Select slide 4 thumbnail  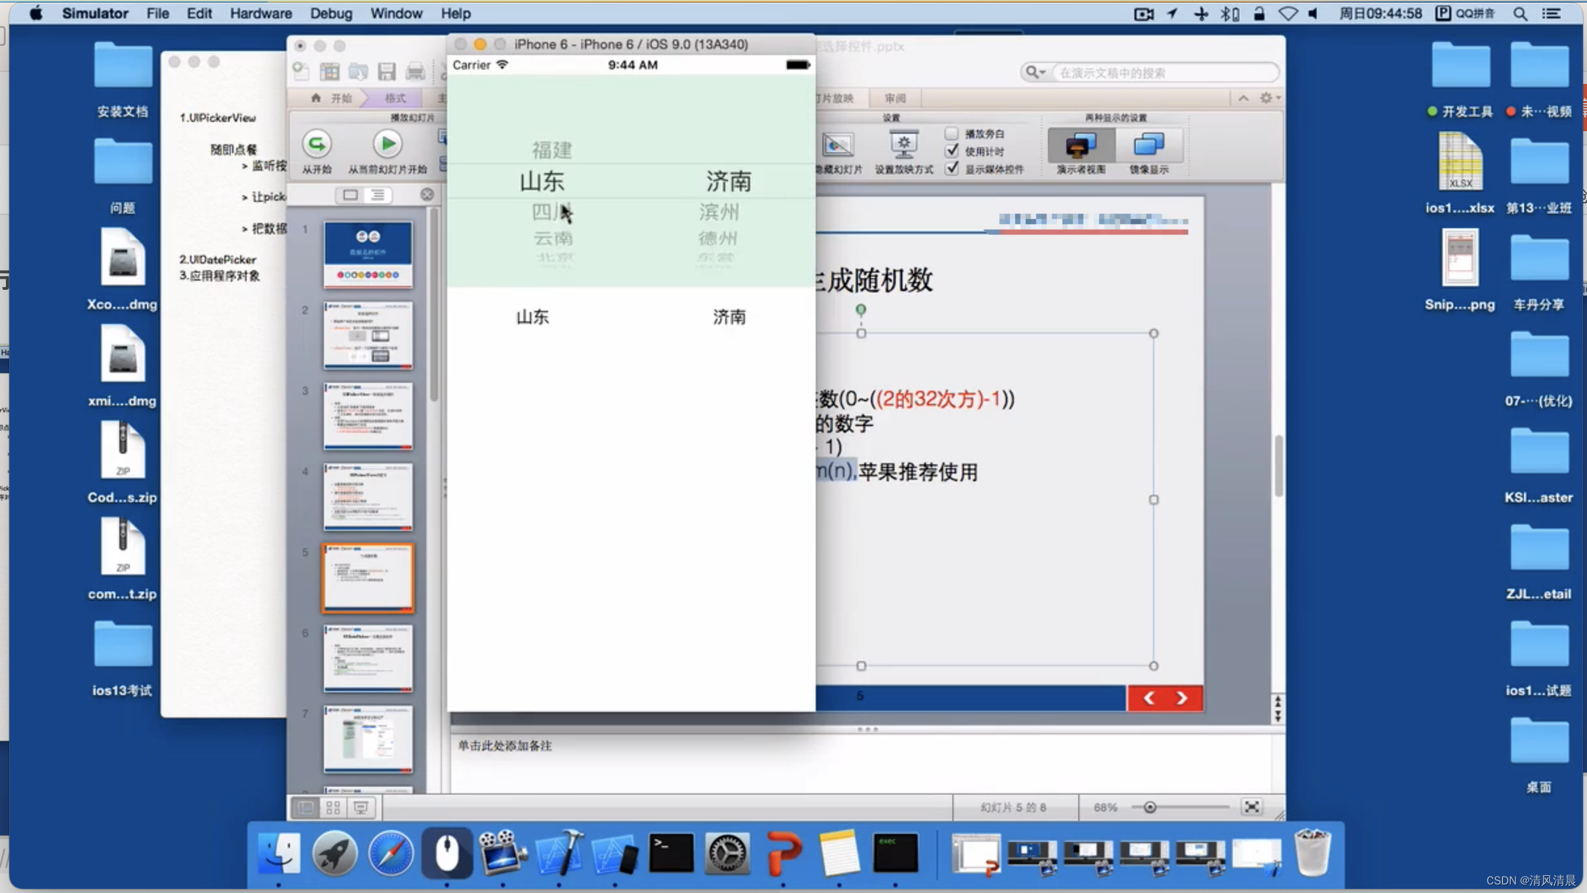pyautogui.click(x=368, y=496)
